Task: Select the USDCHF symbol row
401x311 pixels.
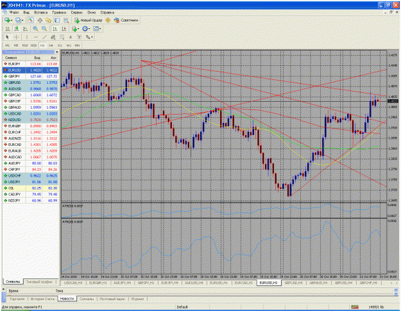Action: pyautogui.click(x=30, y=176)
